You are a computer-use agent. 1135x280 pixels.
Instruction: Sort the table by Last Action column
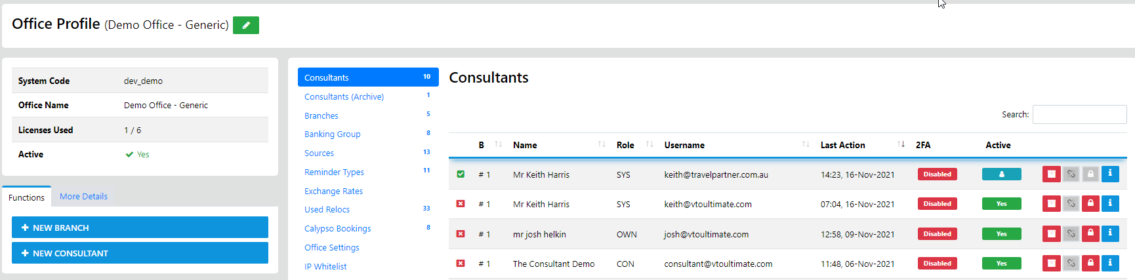(x=843, y=145)
